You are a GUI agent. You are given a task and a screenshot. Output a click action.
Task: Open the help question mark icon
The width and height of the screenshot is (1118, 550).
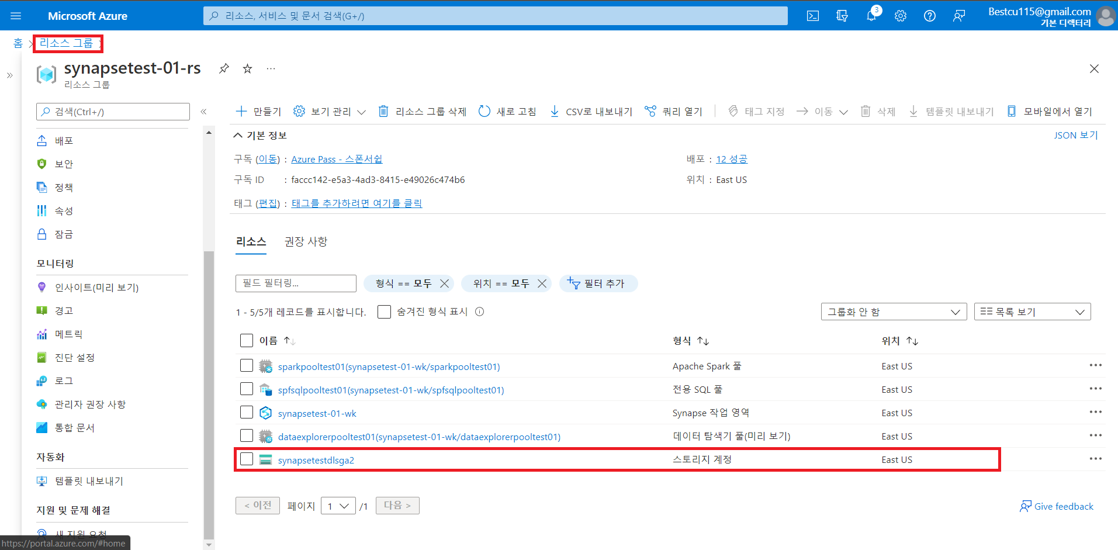pos(930,16)
